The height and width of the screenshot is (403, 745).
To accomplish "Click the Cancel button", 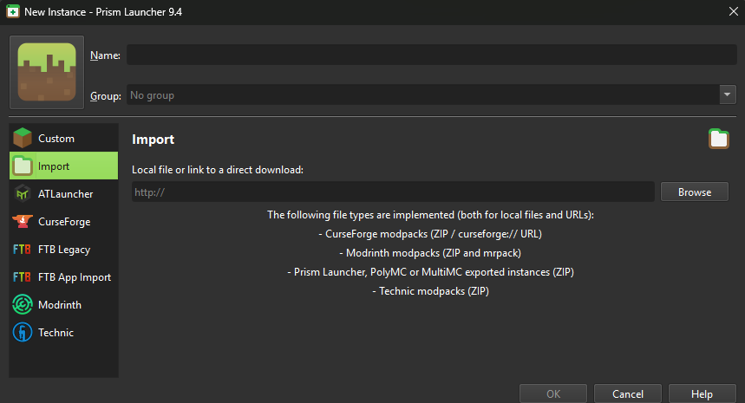I will (628, 393).
